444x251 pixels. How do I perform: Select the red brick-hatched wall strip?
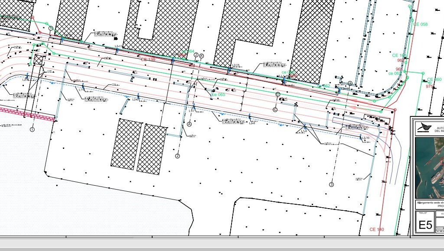(x=27, y=114)
